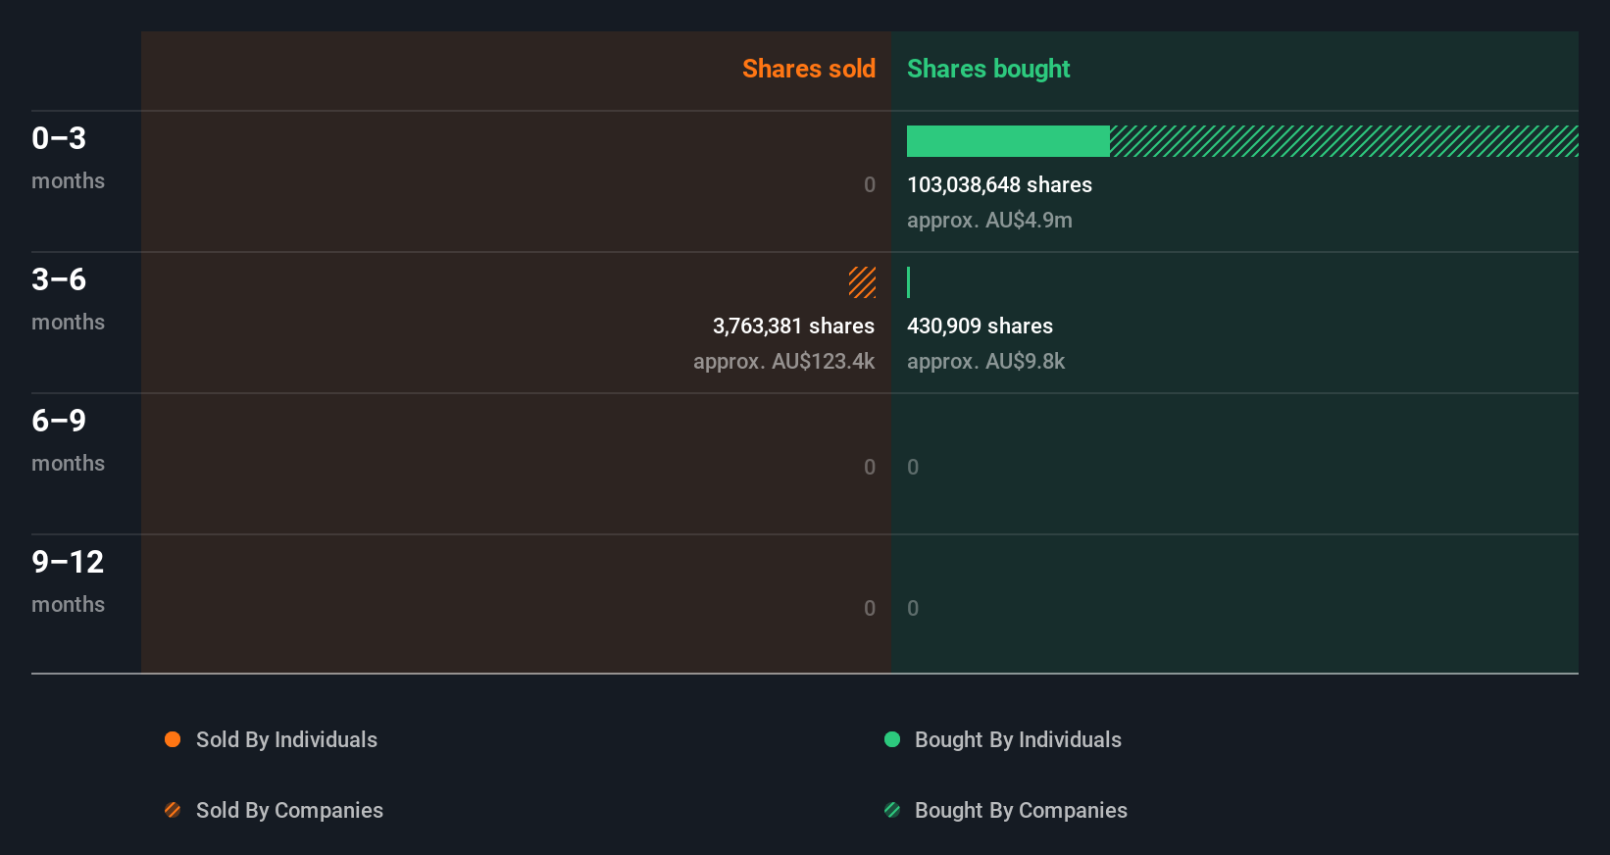Click the striped Sold By Companies legend icon
This screenshot has width=1610, height=855.
click(173, 810)
